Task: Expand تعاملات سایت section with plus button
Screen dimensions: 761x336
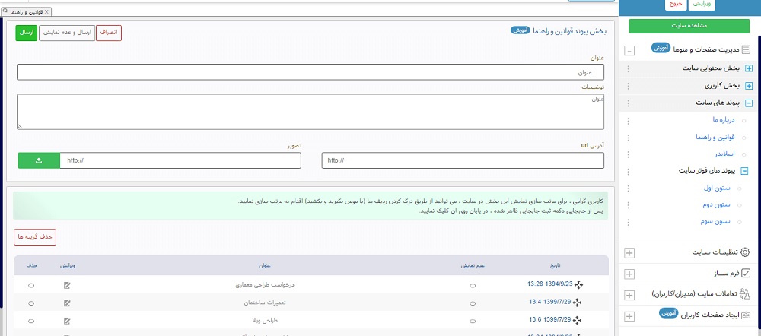Action: tap(629, 295)
